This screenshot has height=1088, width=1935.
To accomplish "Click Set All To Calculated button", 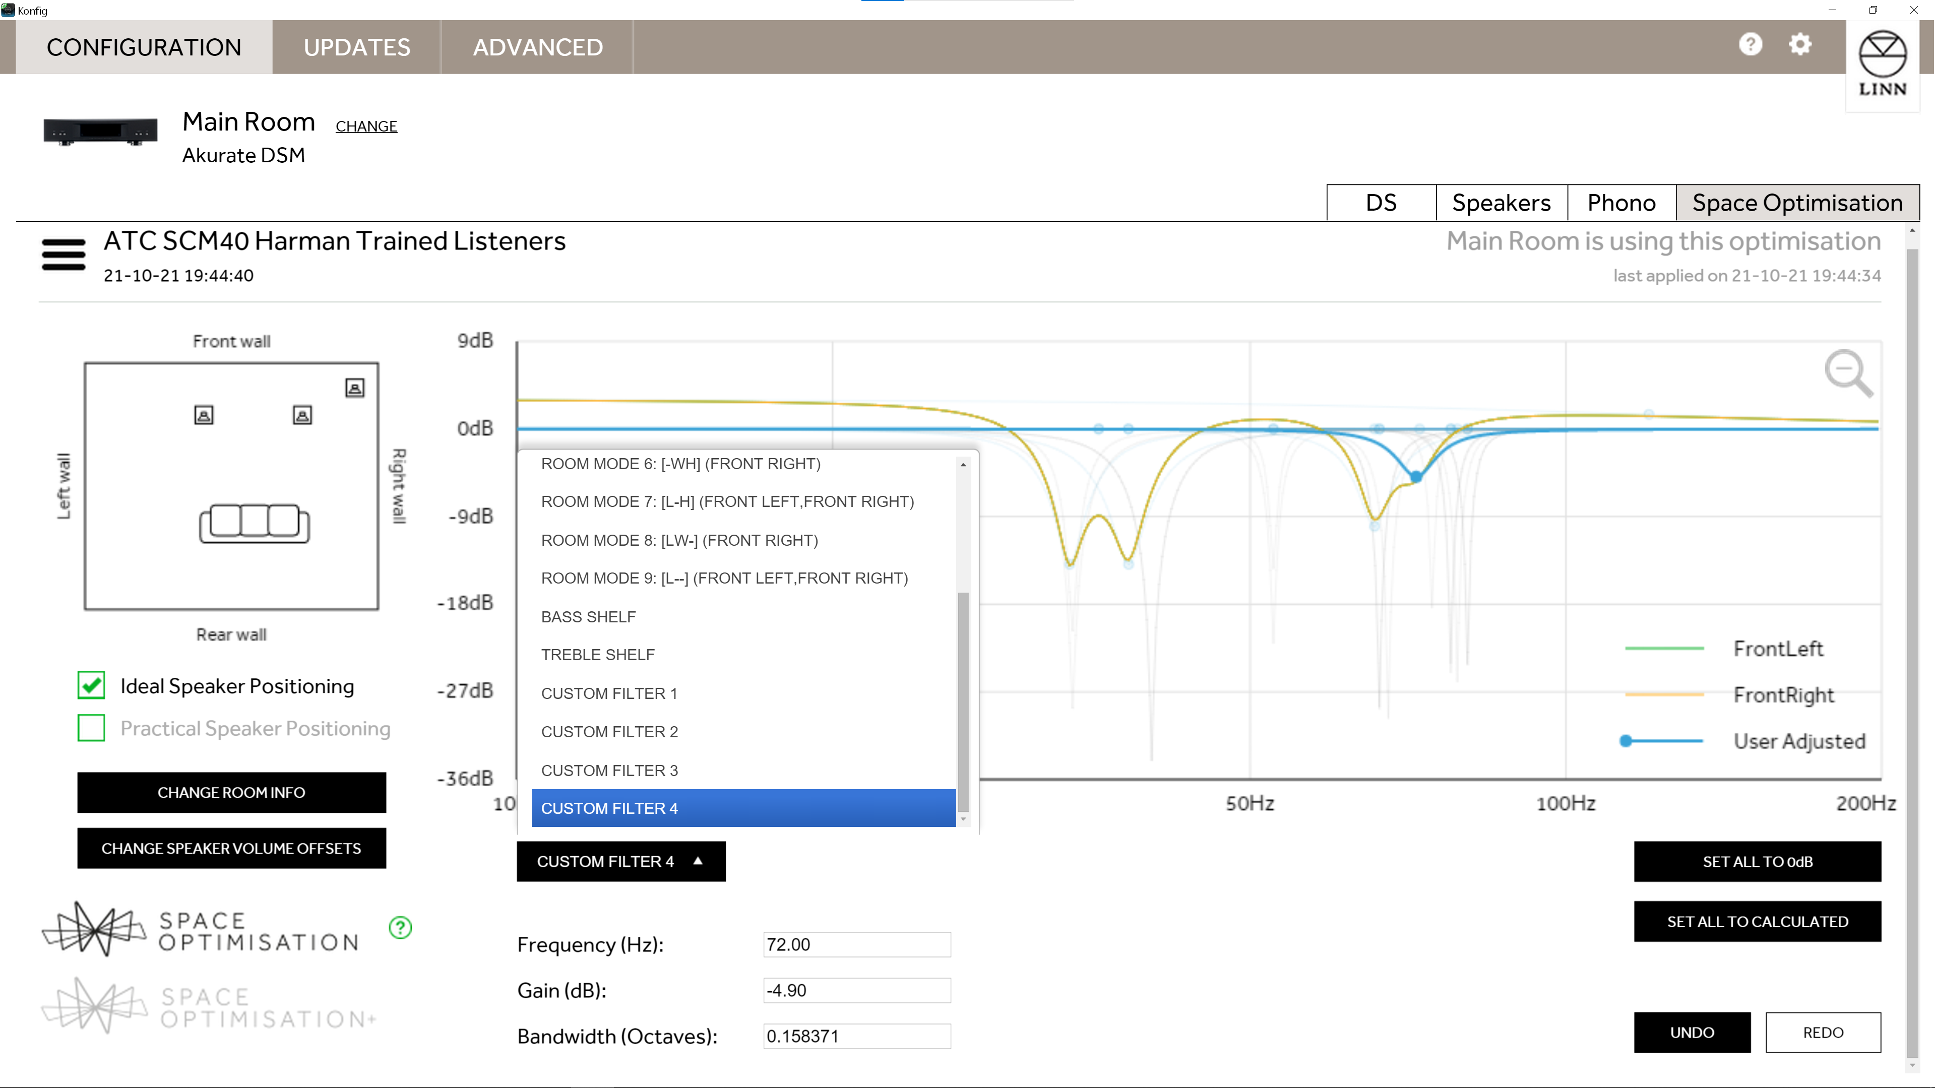I will [1757, 921].
